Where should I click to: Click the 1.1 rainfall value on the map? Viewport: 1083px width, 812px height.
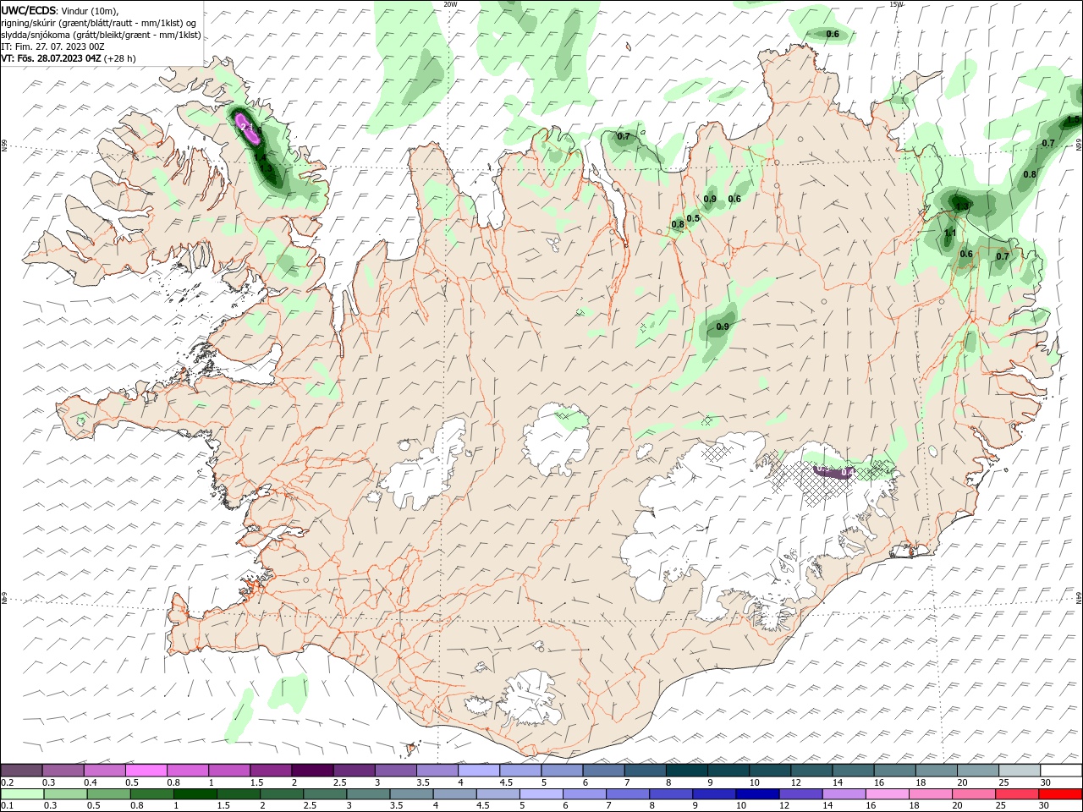click(949, 233)
